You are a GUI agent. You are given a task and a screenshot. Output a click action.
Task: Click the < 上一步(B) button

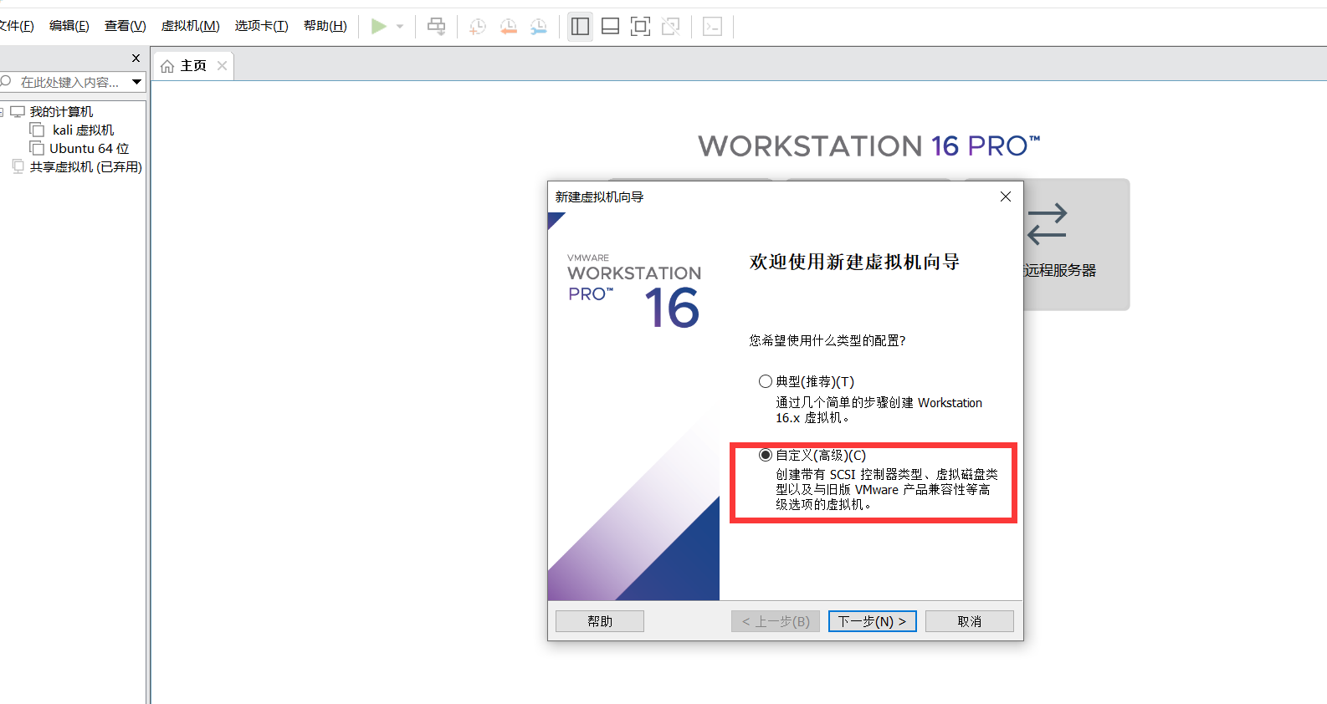point(776,621)
